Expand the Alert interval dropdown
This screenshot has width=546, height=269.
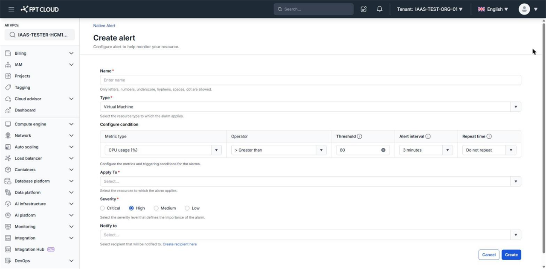[426, 150]
